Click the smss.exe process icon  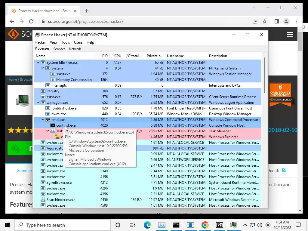[x=52, y=74]
